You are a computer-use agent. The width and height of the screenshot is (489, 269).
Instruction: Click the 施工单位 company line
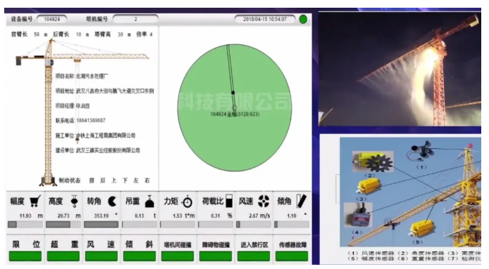tap(95, 136)
